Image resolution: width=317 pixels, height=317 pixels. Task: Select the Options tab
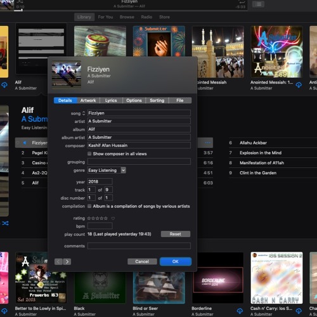click(134, 100)
